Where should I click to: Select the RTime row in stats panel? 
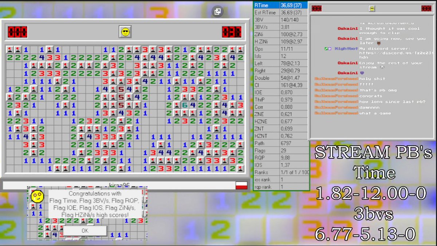[281, 5]
